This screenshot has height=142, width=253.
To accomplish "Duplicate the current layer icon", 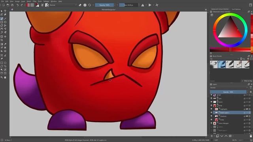I will [x=217, y=136].
